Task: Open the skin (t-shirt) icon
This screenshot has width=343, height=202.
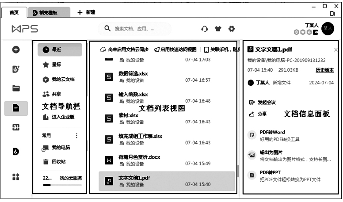Action: click(218, 29)
